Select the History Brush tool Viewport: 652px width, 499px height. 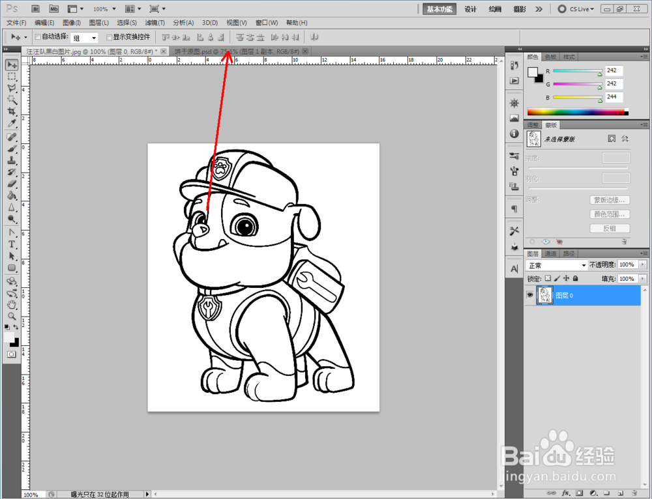pos(12,171)
